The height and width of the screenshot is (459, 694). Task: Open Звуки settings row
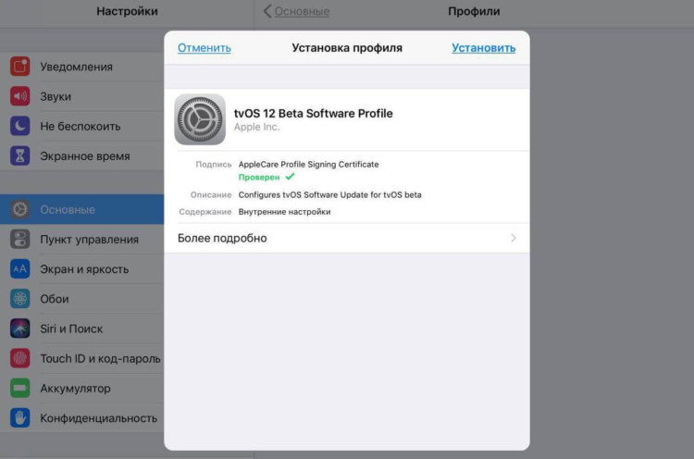coord(81,96)
